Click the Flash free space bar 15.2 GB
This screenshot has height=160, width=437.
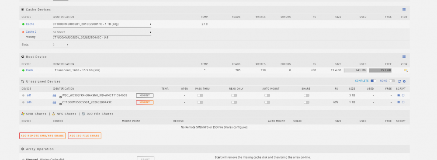click(381, 70)
